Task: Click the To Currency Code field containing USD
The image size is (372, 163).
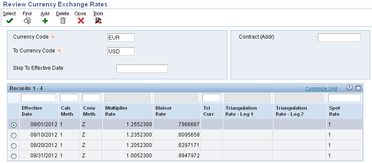Action: 121,51
